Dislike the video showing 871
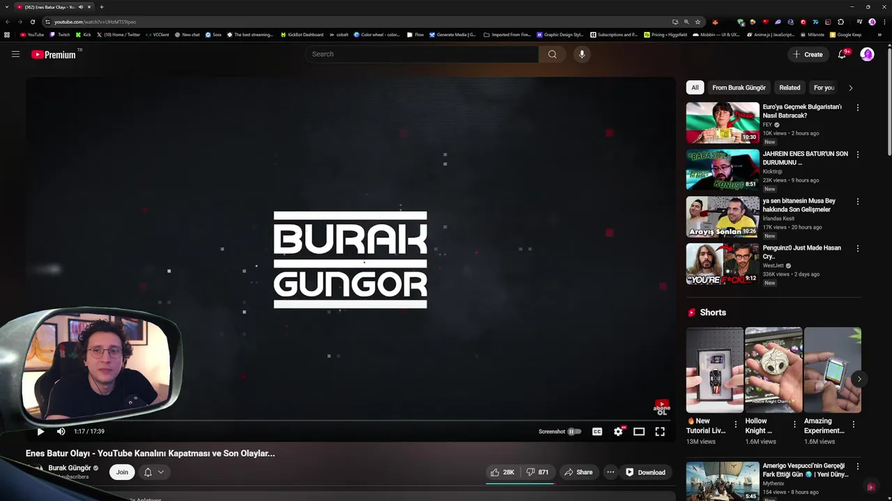Image resolution: width=892 pixels, height=501 pixels. 537,472
